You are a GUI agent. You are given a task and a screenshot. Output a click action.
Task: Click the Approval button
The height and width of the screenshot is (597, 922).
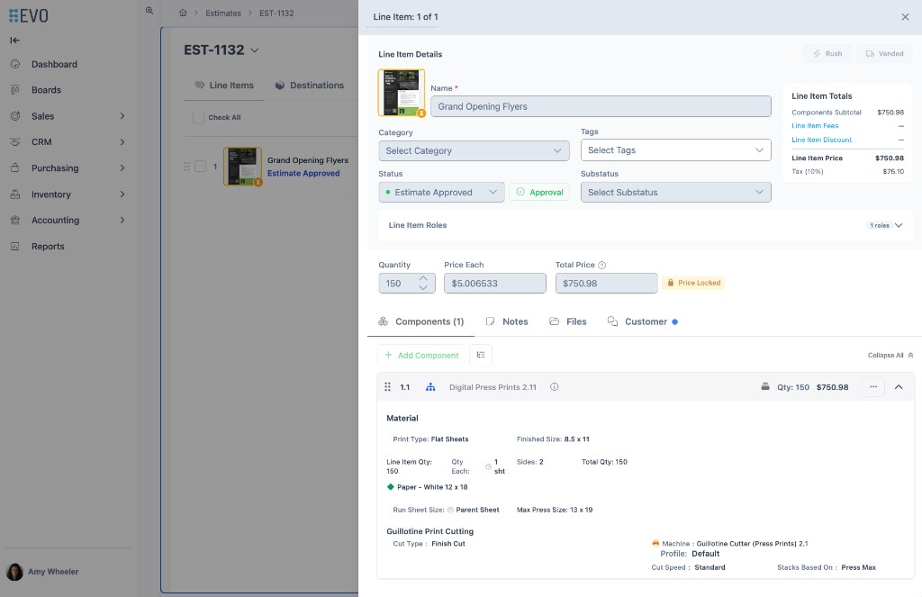[539, 193]
